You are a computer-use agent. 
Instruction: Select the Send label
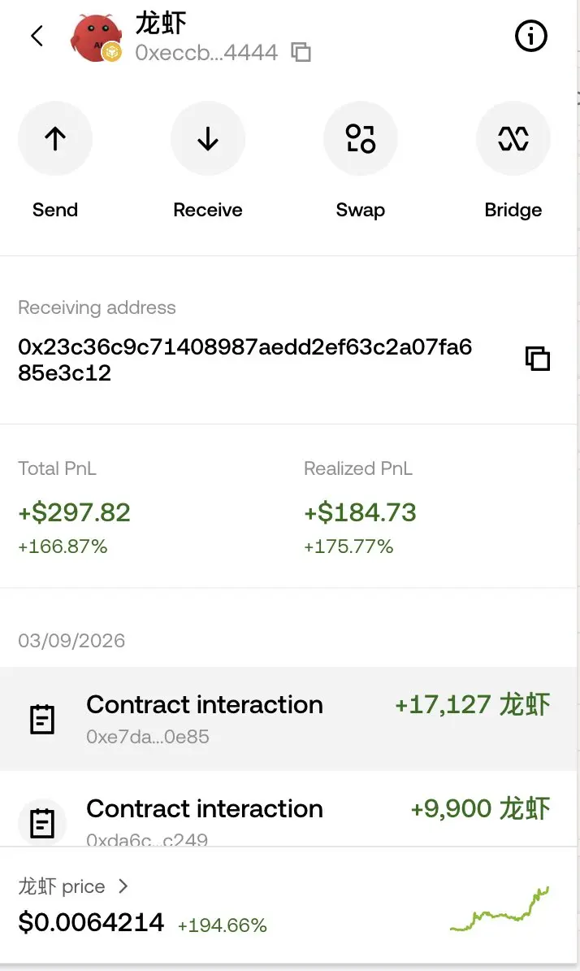pos(55,210)
